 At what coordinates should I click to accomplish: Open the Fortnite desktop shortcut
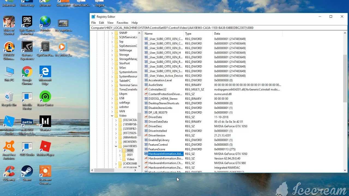pos(45,24)
